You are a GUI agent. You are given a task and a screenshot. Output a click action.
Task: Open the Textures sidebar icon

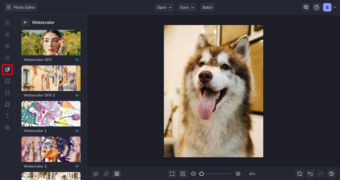coord(7,128)
